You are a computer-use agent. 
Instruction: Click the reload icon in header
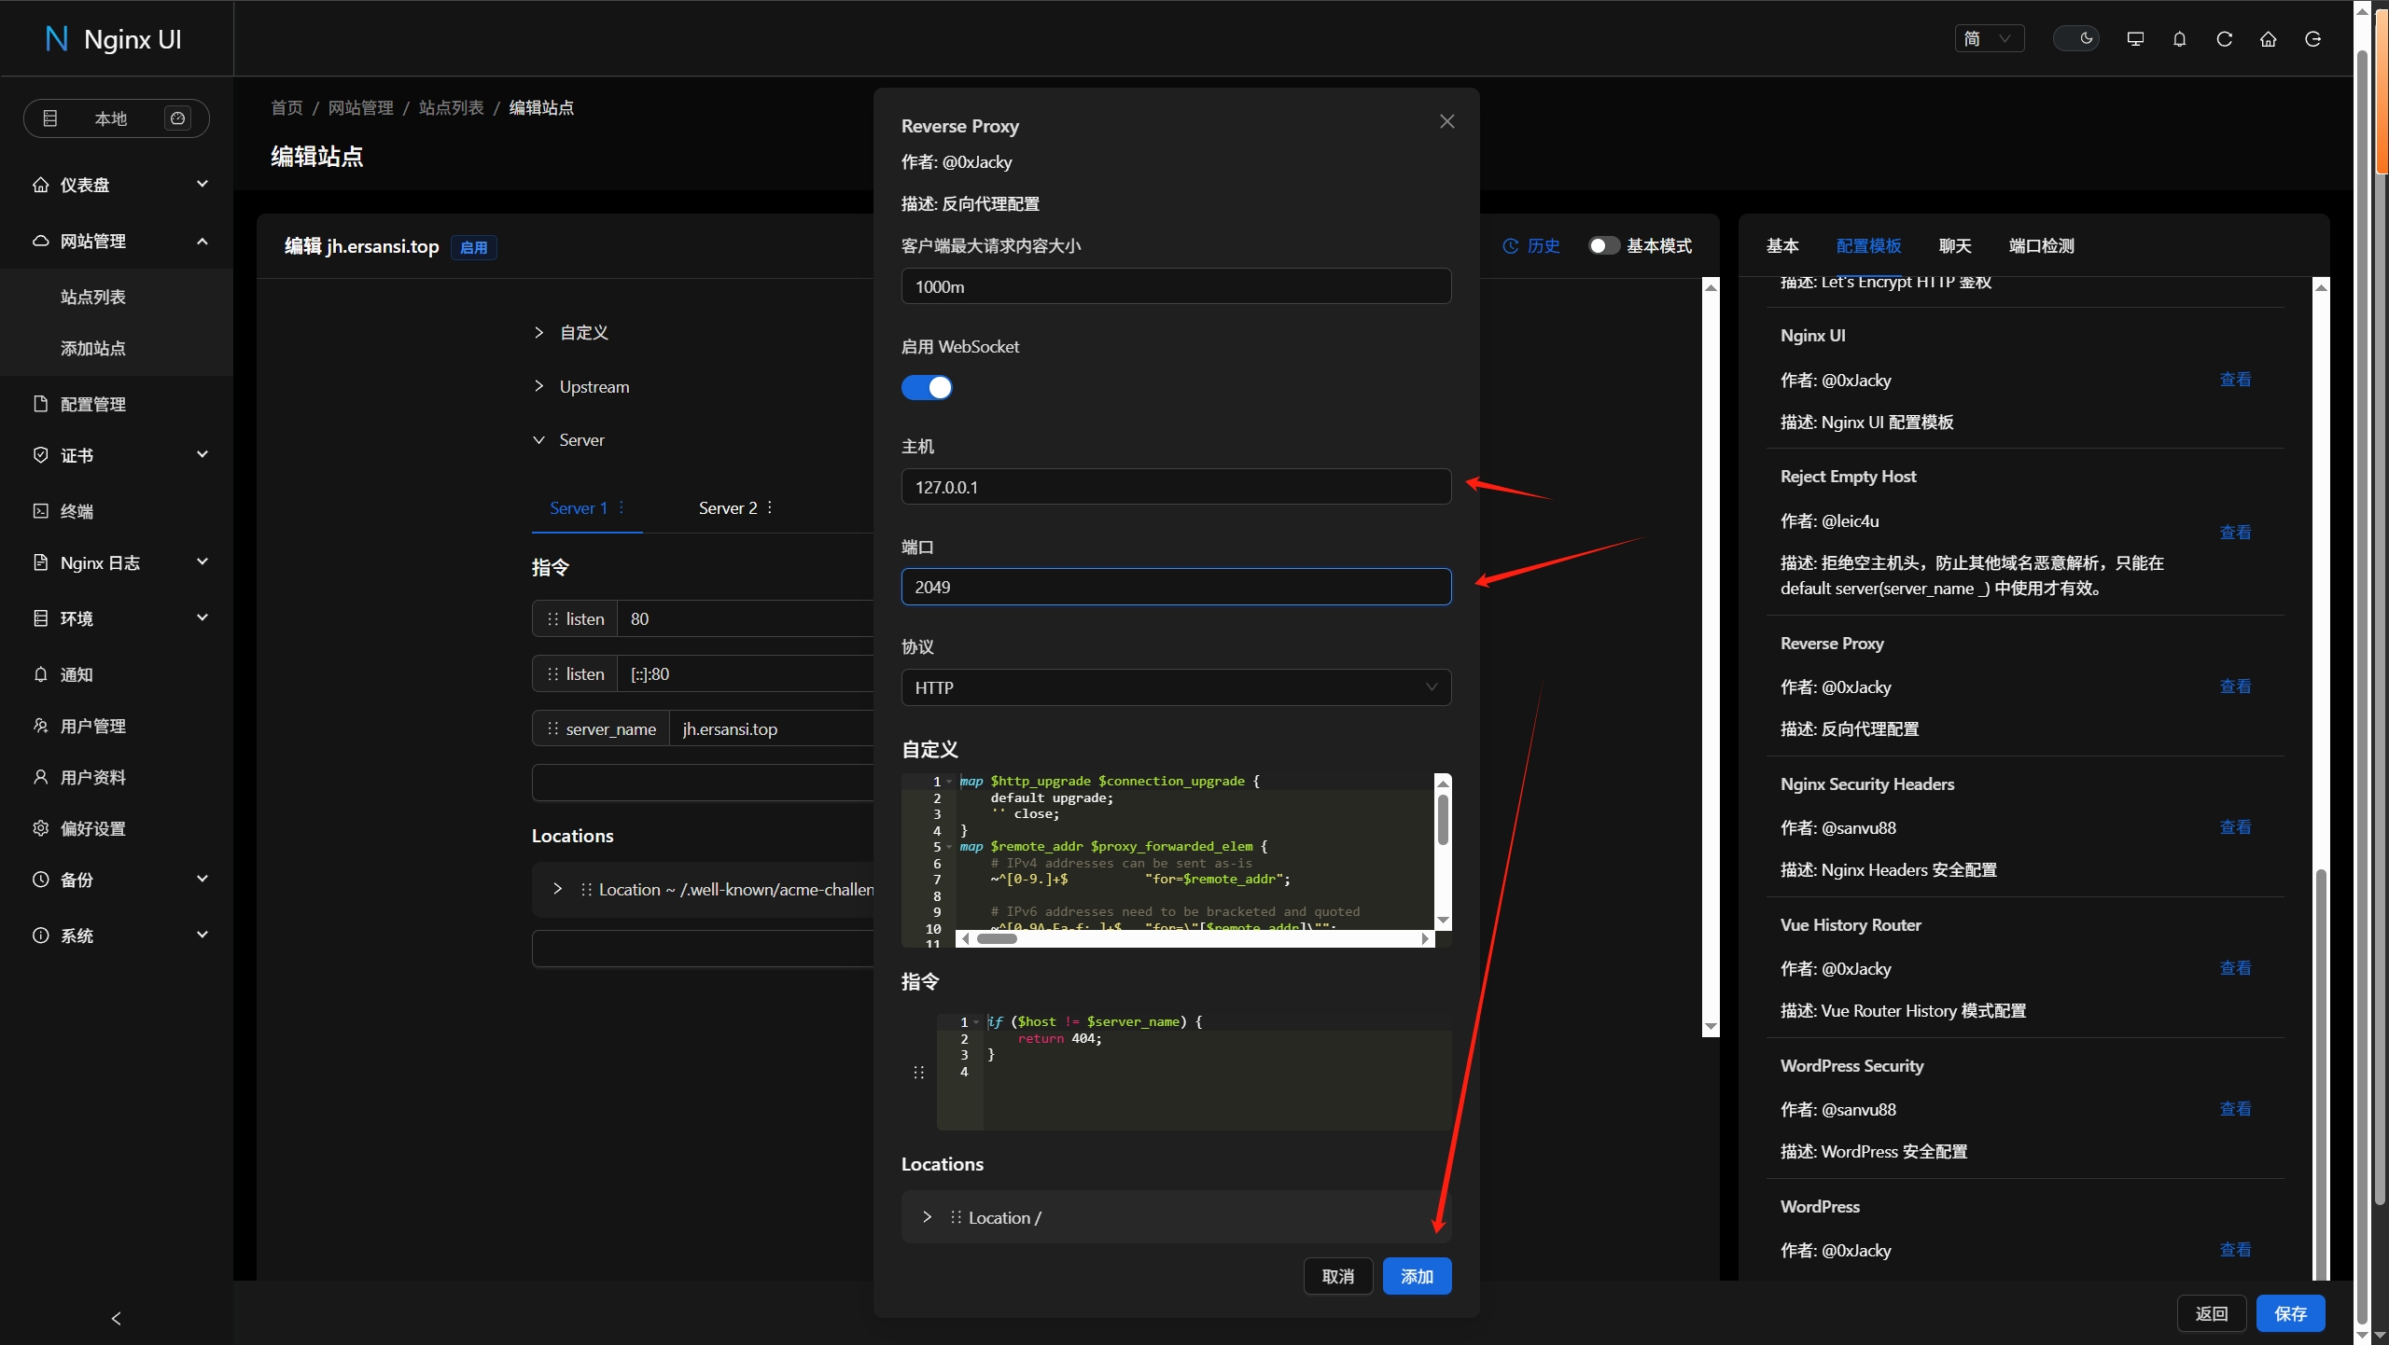click(x=2224, y=38)
